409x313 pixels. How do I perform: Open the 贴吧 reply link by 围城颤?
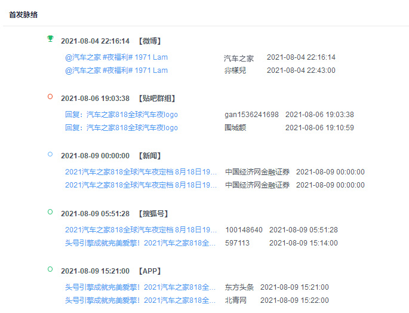122,128
